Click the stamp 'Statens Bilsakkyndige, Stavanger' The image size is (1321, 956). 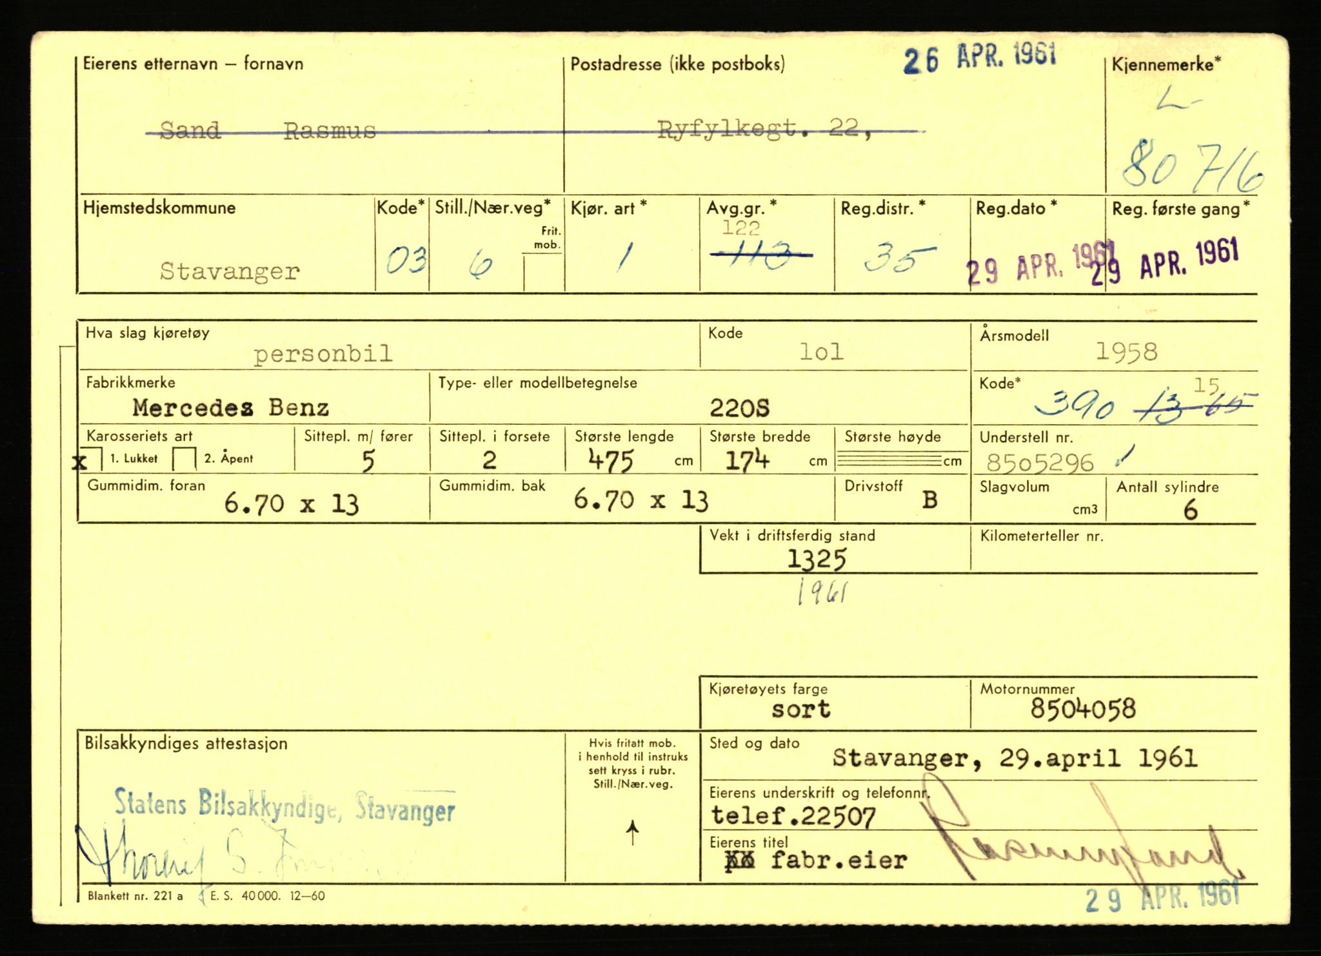click(284, 806)
